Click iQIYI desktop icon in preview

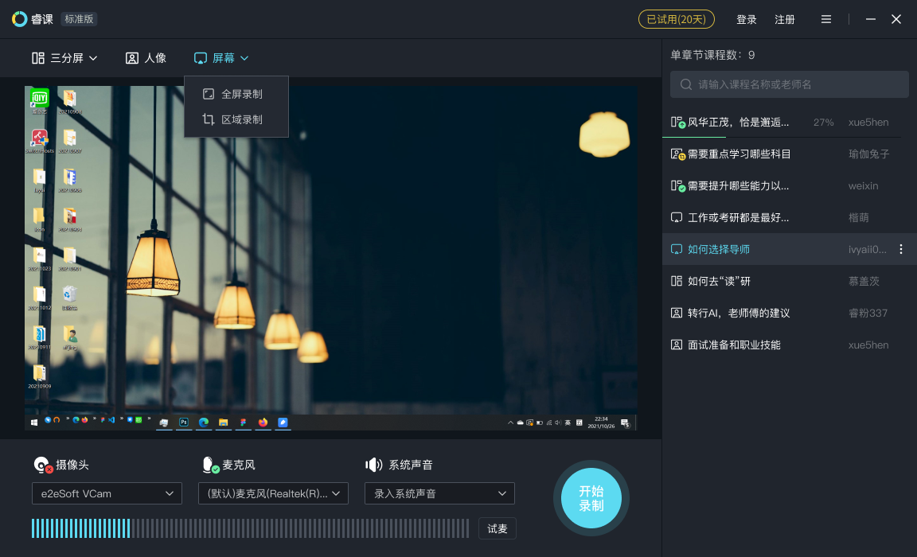coord(40,101)
